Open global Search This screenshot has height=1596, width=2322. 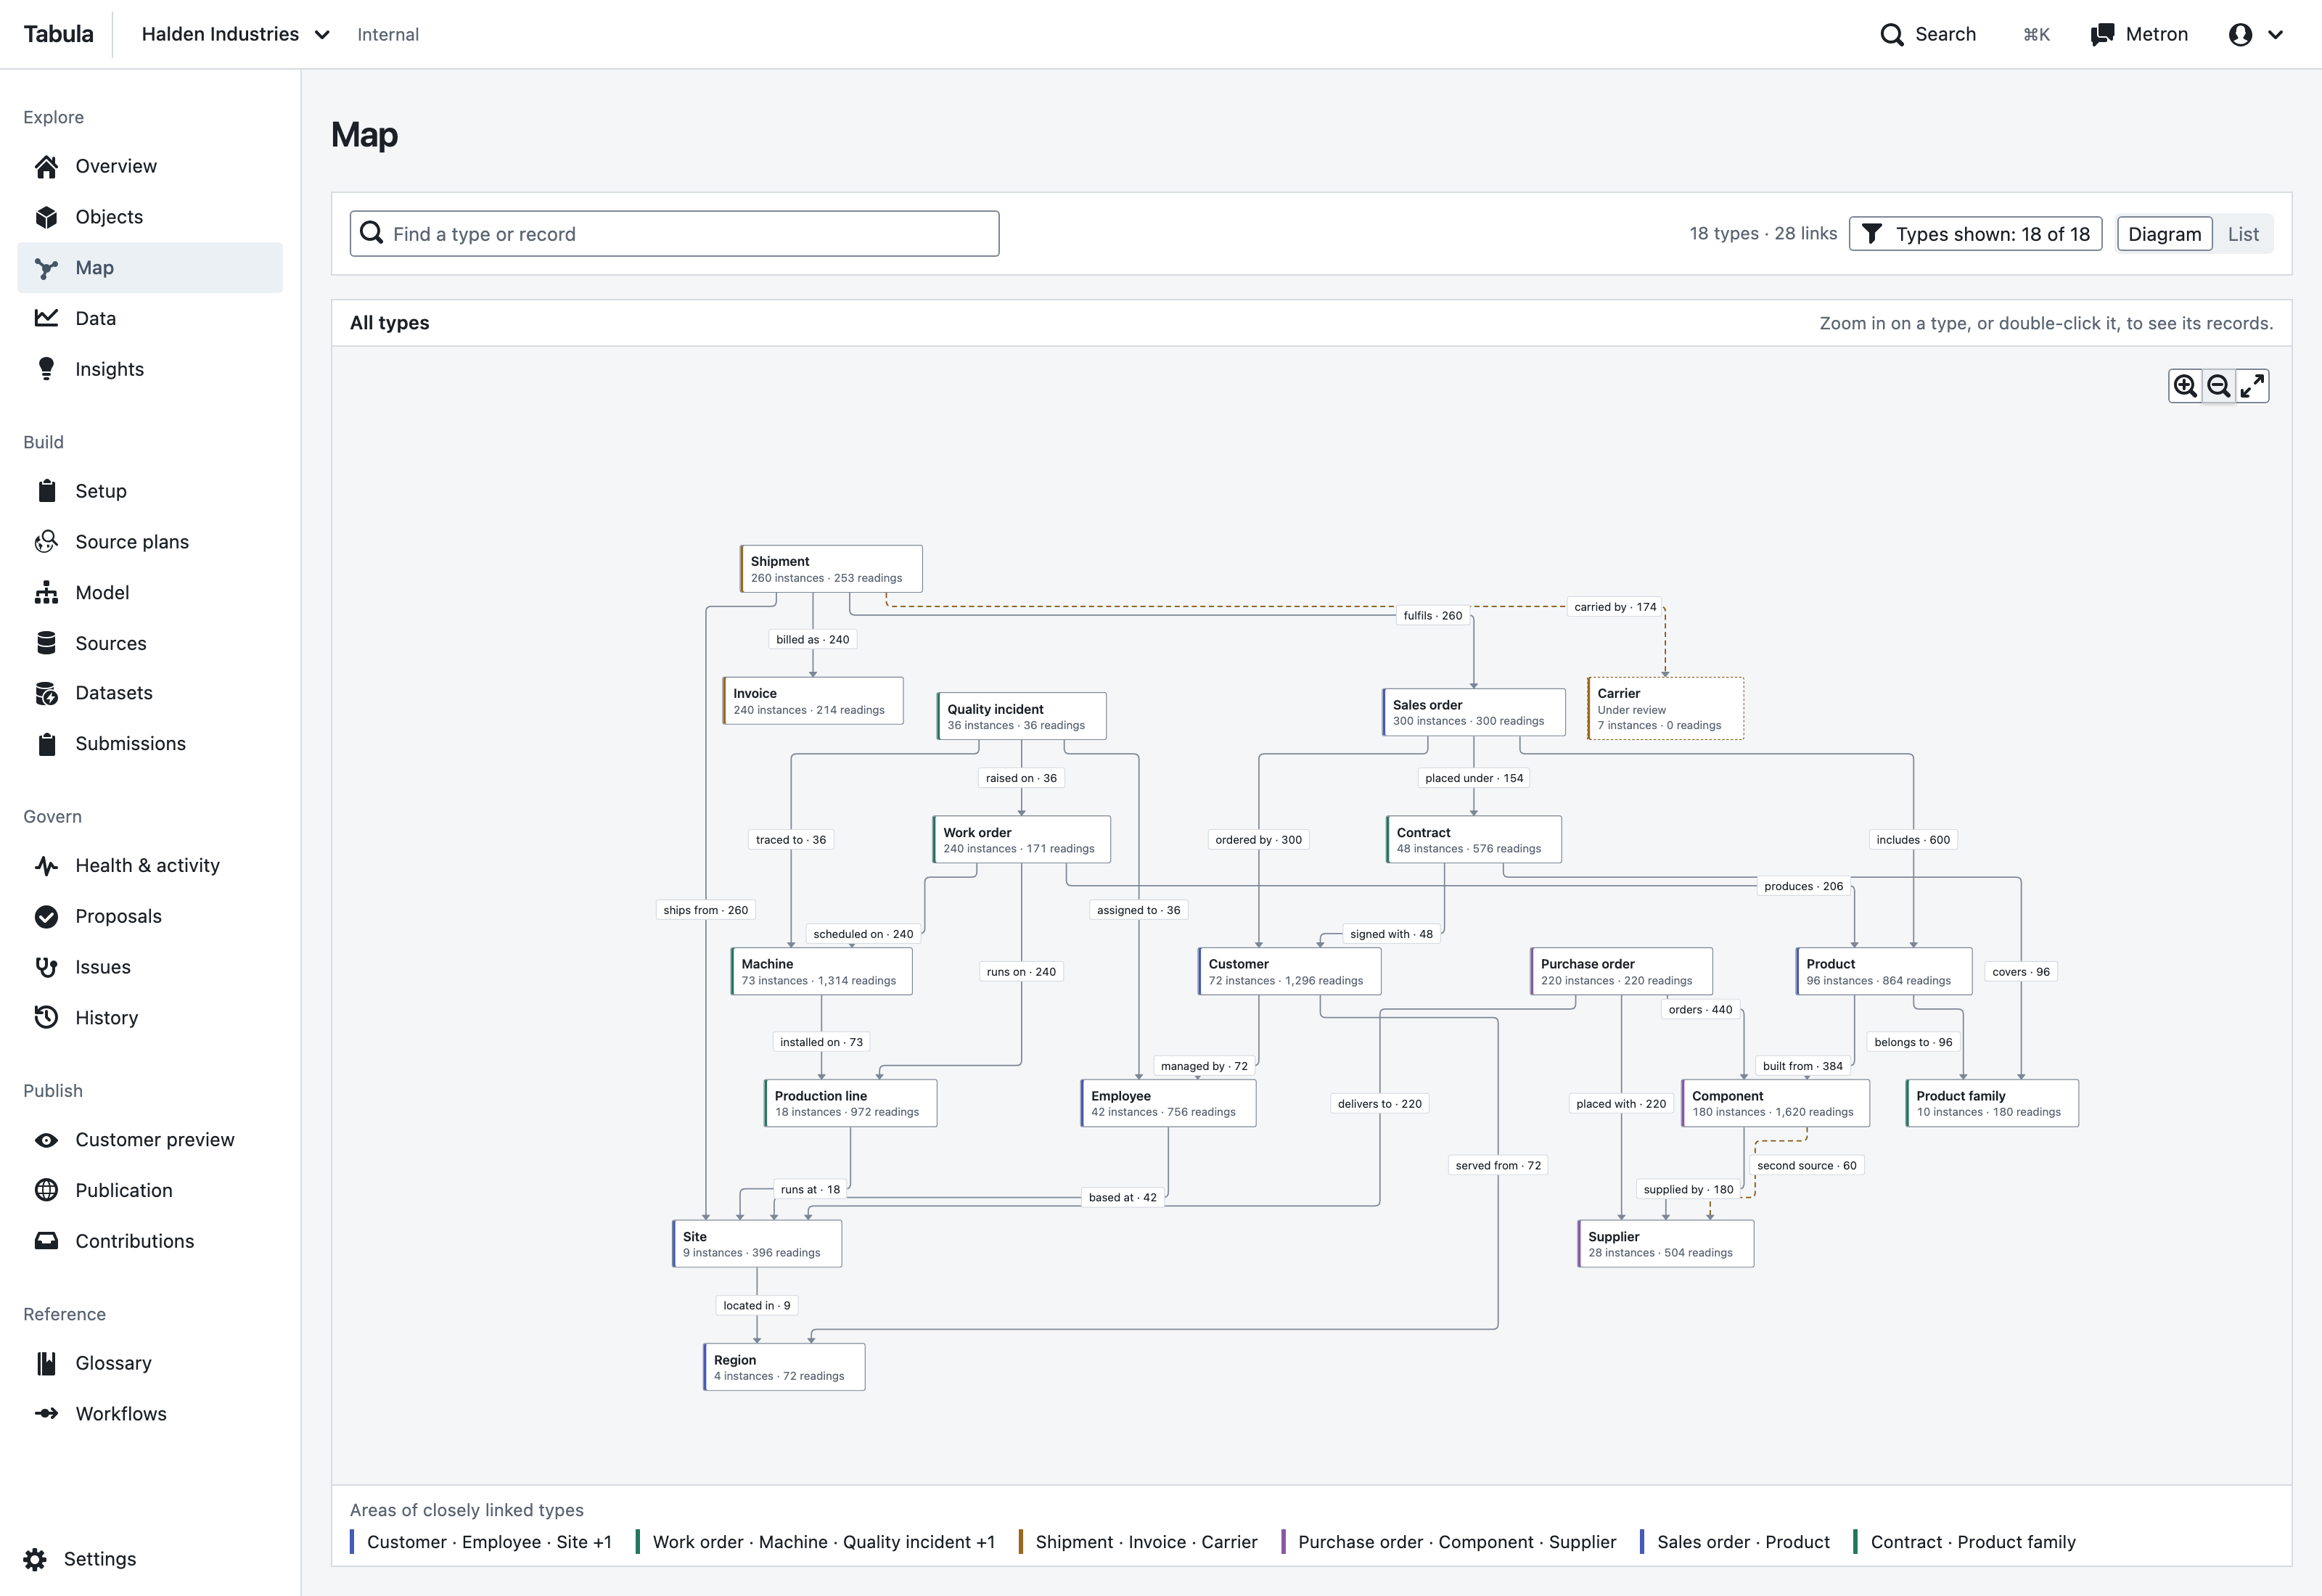[x=1927, y=34]
